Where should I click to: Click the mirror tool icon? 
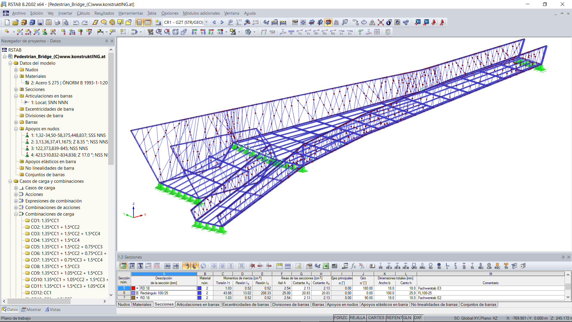pos(372,22)
